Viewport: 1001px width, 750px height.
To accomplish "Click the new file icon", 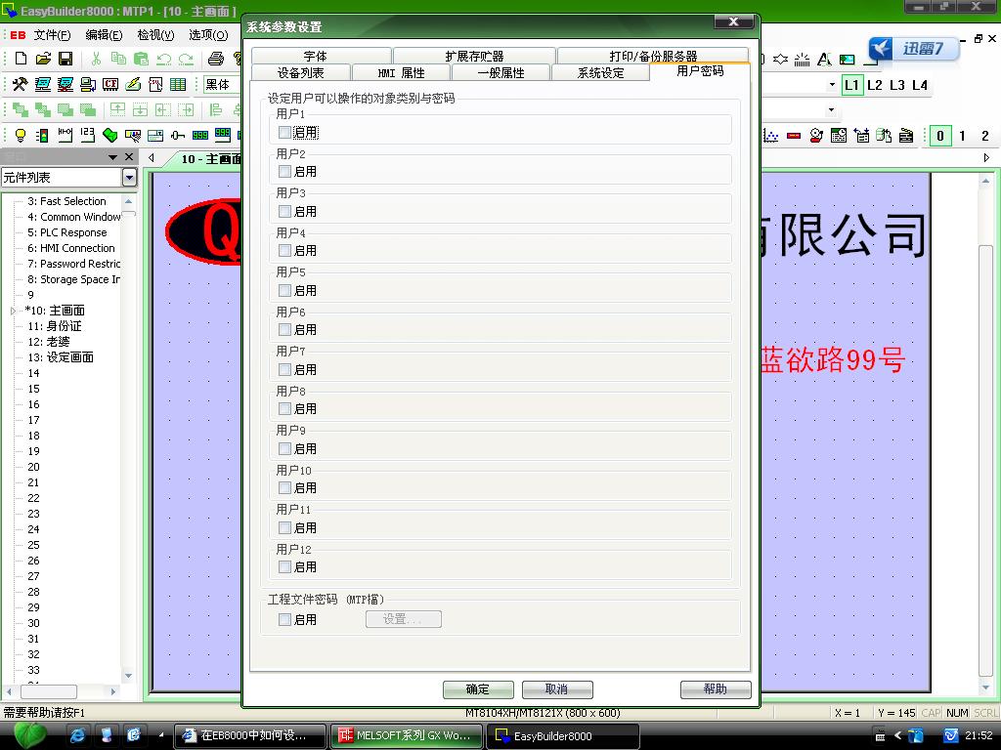I will coord(21,60).
